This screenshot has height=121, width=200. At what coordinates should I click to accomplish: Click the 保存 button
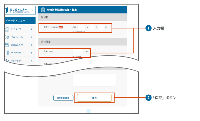coord(94,98)
